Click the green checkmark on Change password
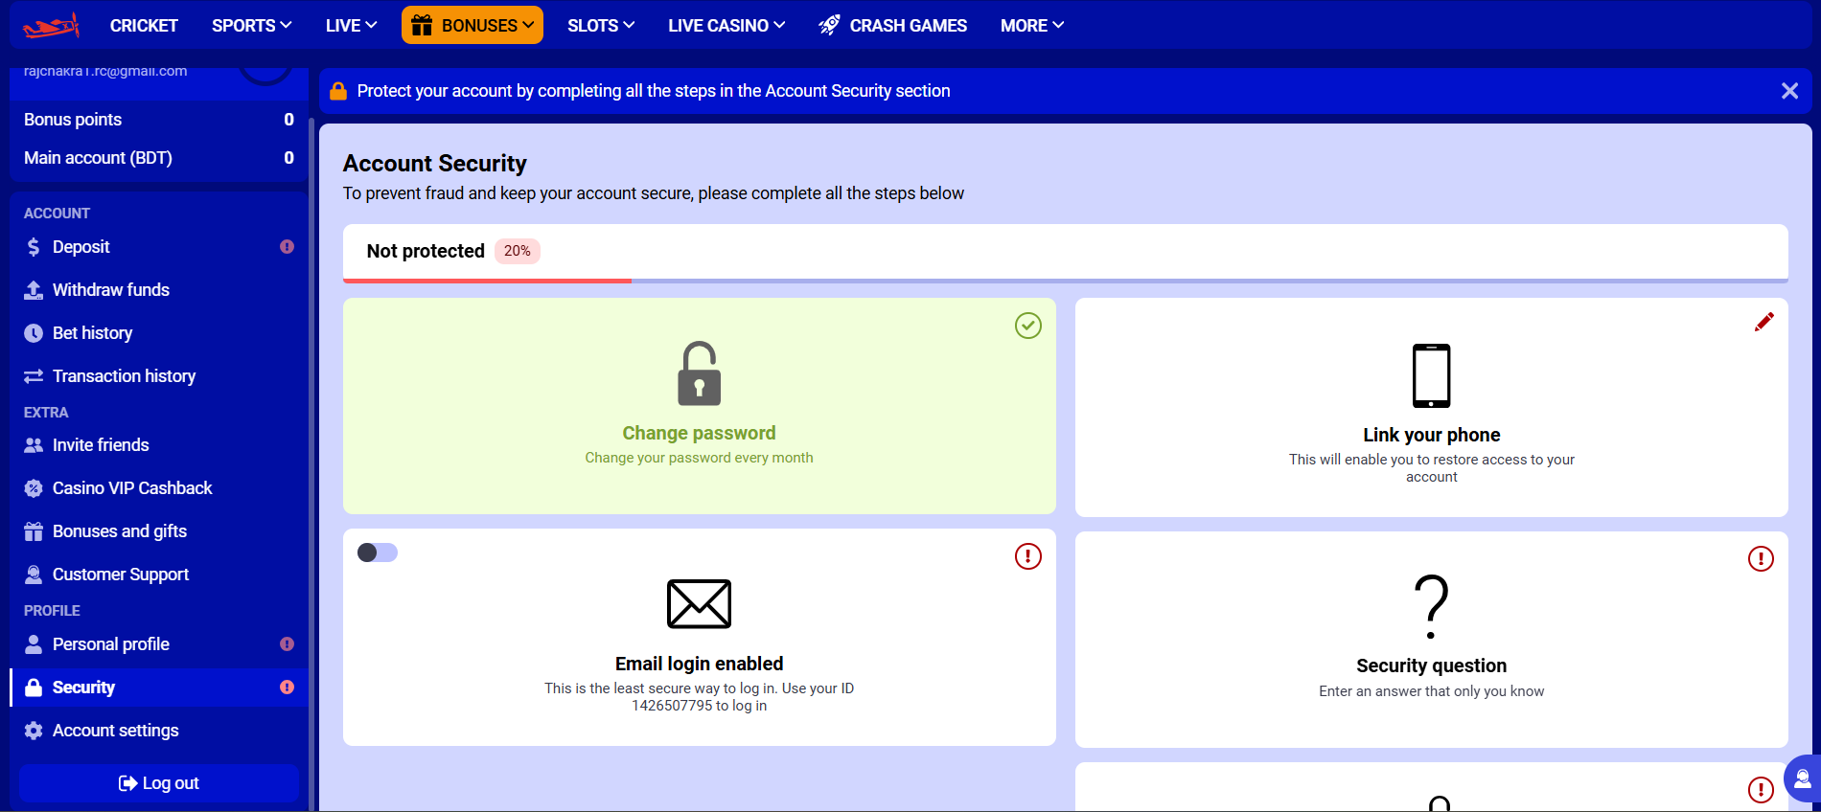The width and height of the screenshot is (1821, 812). [x=1028, y=326]
